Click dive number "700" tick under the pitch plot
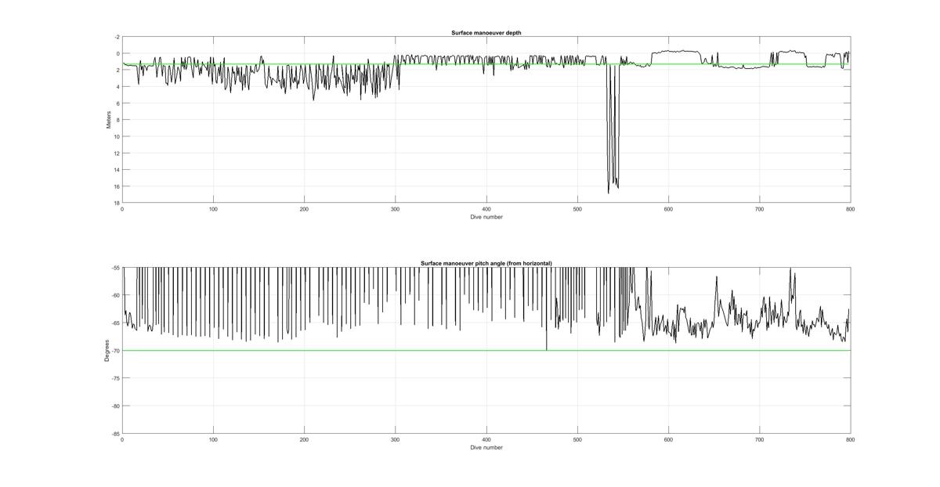 [x=759, y=440]
